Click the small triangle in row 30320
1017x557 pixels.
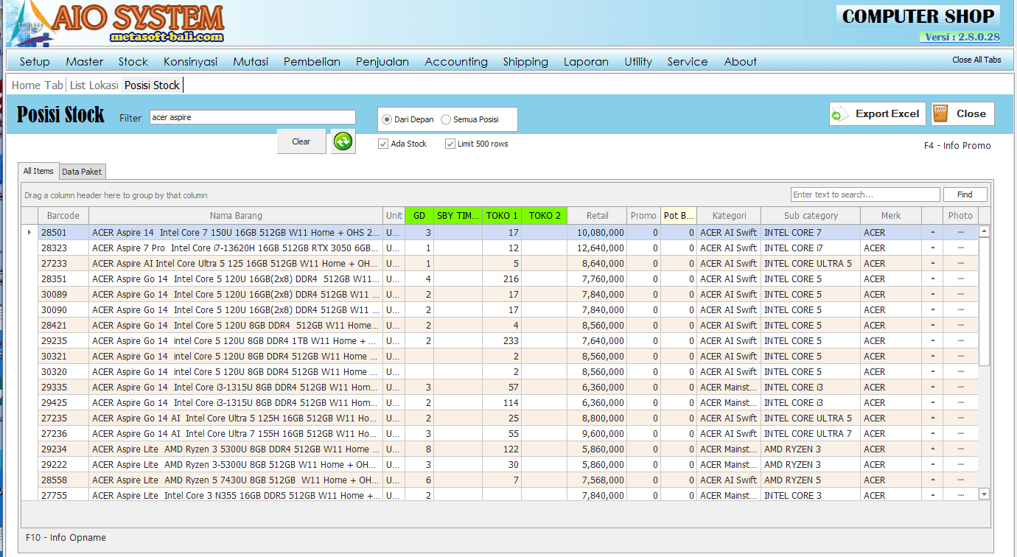(932, 371)
